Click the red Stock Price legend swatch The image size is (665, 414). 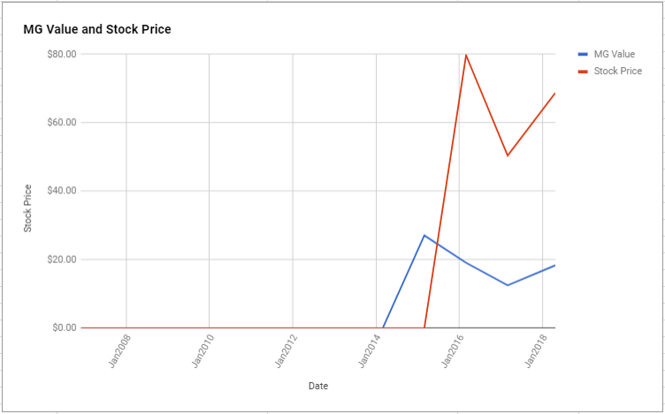click(x=583, y=72)
